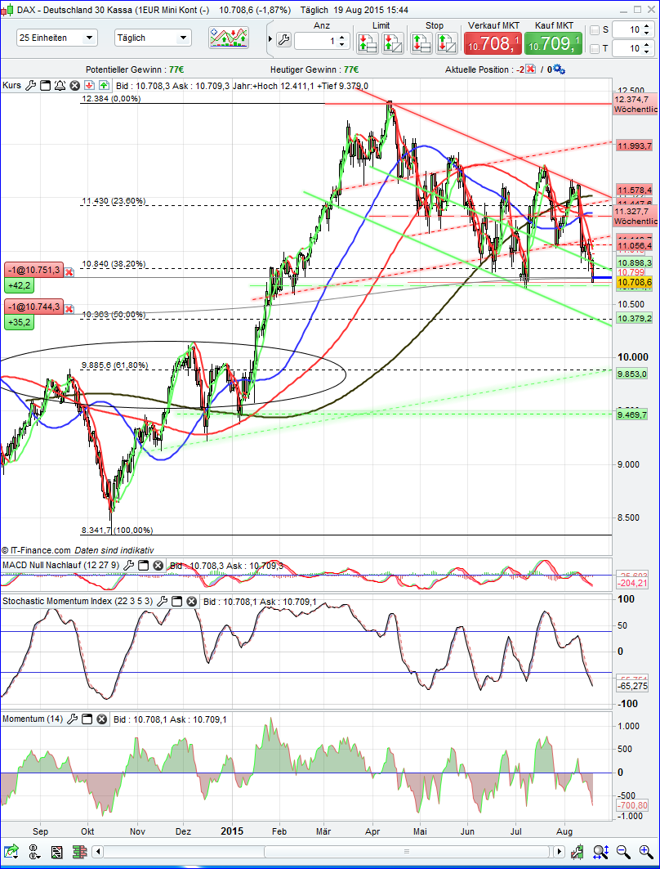This screenshot has height=869, width=660.
Task: Click the red Stop sell order icon
Action: pos(448,39)
